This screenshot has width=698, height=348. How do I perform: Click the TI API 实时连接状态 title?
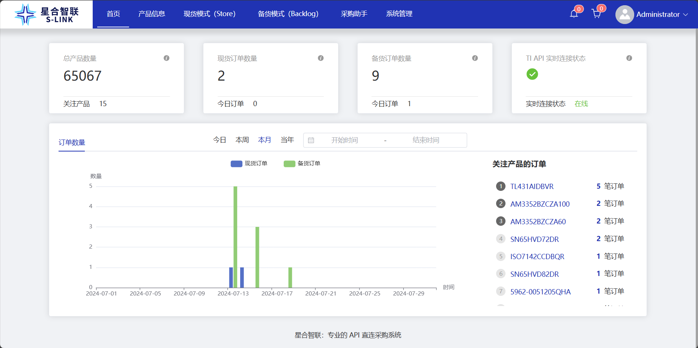(556, 58)
